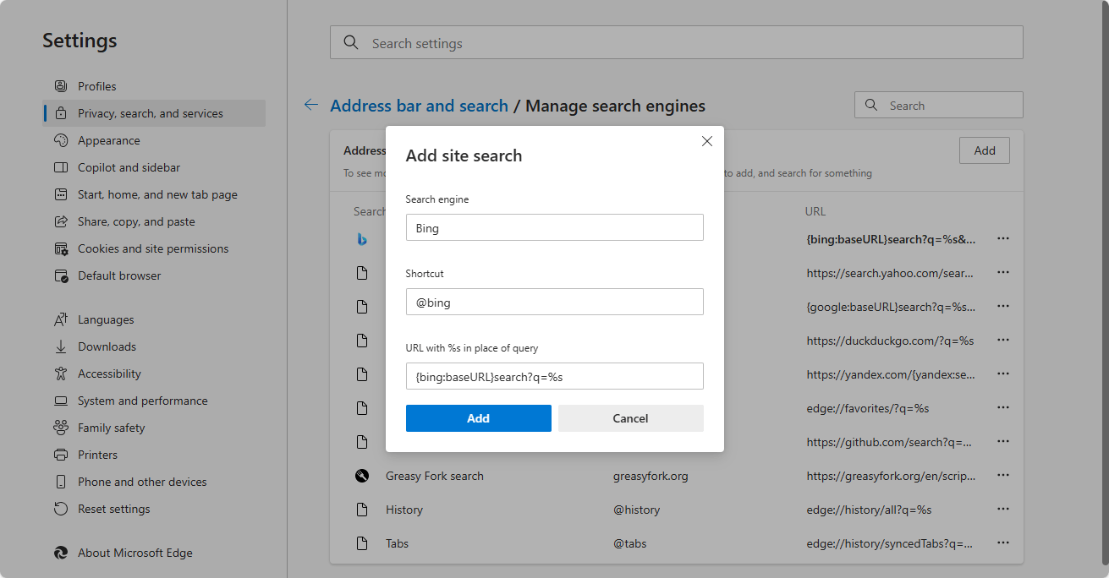This screenshot has width=1109, height=578.
Task: Close the Add site search dialog with X
Action: click(707, 141)
